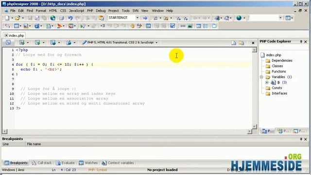
Task: Open the JavaScript menu
Action: [76, 11]
